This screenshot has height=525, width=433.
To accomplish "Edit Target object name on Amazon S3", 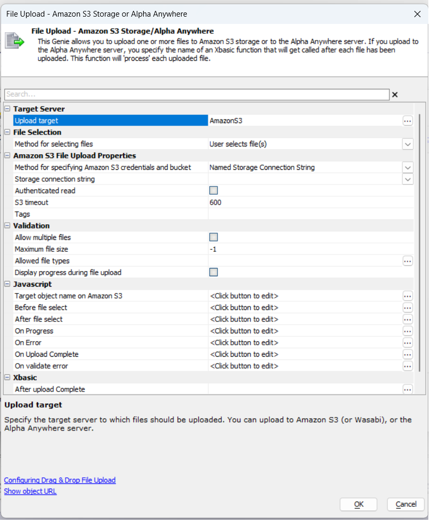I will point(408,296).
